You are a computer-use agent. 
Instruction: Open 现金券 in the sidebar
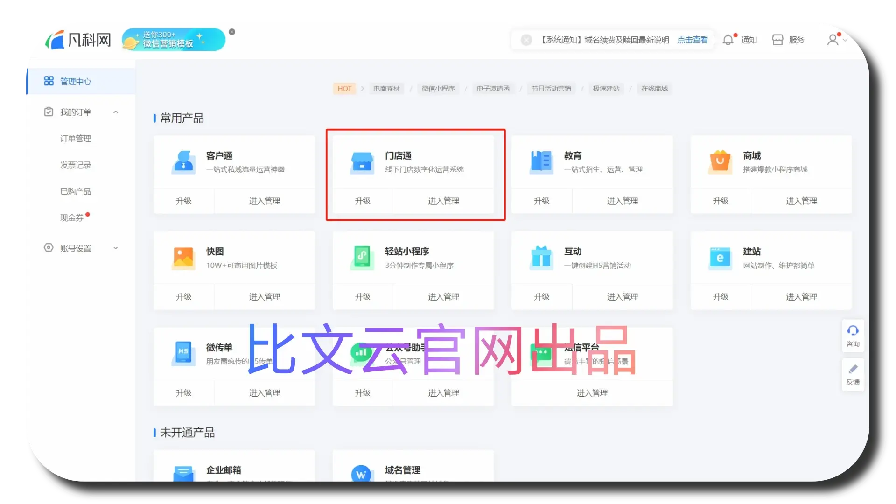[x=72, y=218]
